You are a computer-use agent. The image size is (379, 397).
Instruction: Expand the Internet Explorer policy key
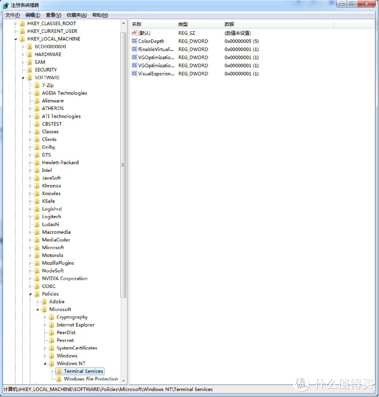point(45,325)
